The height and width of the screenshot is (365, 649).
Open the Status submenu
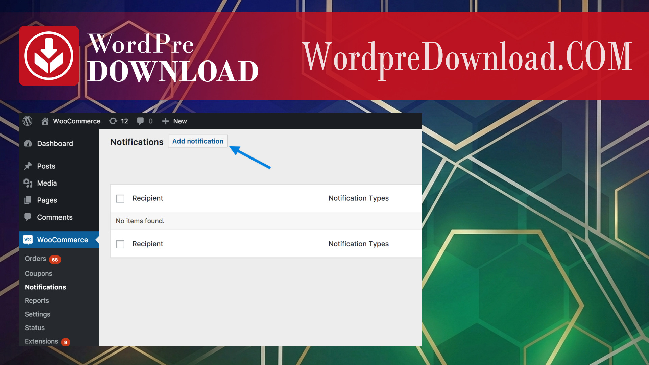coord(35,327)
